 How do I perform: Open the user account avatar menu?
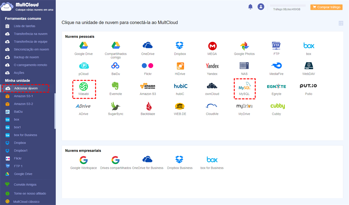coord(261,7)
